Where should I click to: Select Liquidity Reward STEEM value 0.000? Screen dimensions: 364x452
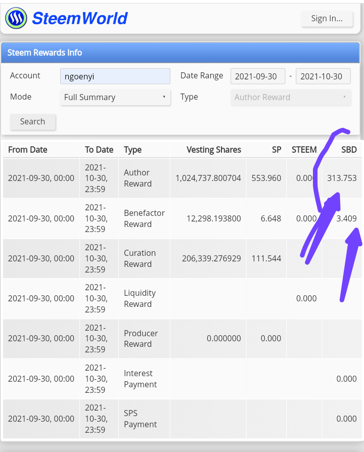tap(306, 298)
